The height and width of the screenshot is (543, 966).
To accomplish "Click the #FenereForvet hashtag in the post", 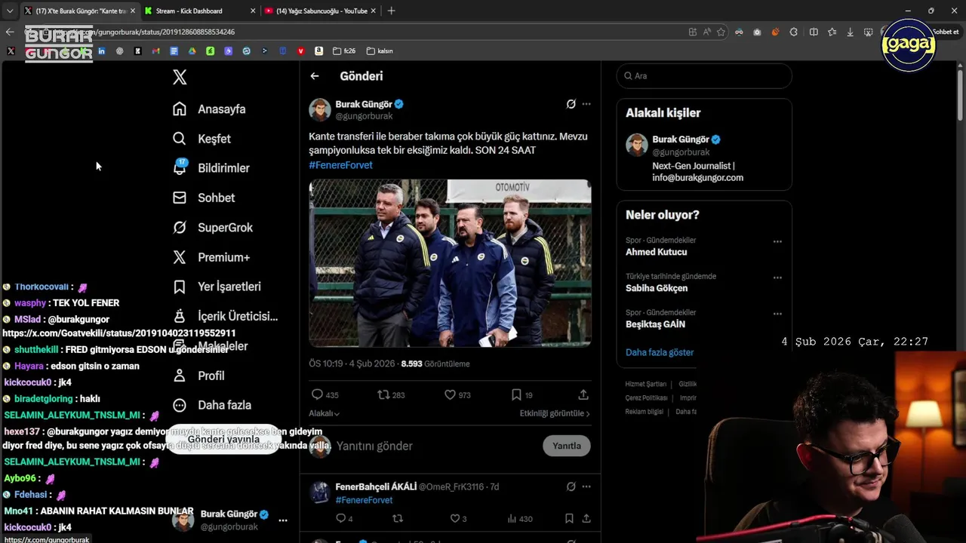I will point(340,164).
